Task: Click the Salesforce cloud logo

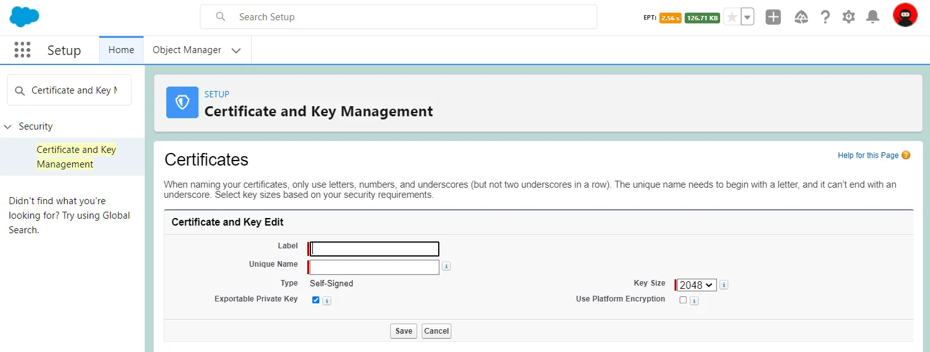Action: [x=25, y=16]
